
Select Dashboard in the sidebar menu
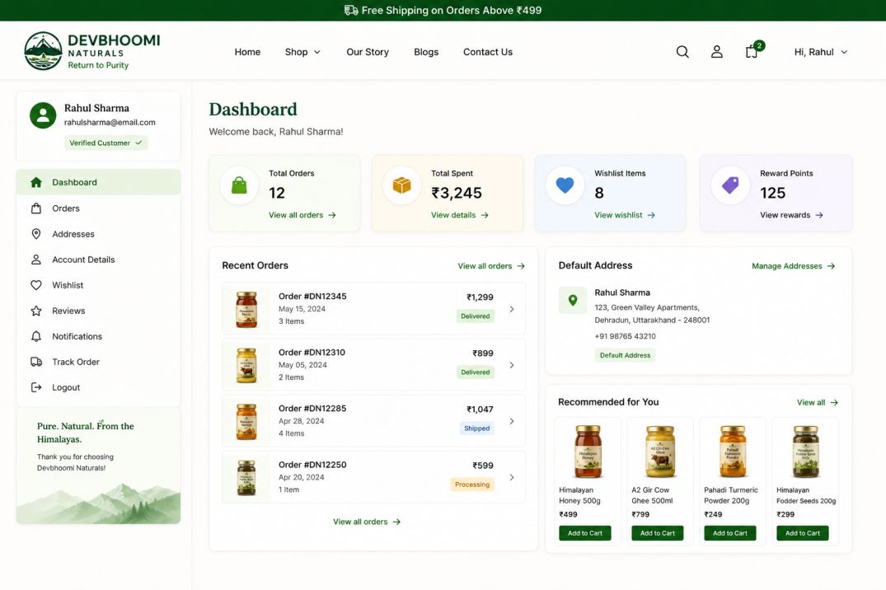(98, 182)
